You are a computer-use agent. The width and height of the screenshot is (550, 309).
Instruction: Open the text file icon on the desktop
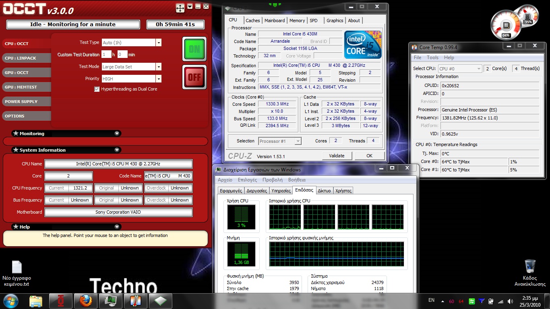(17, 267)
